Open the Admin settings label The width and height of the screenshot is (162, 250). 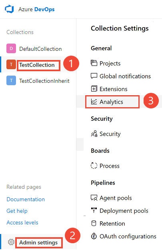click(x=38, y=242)
